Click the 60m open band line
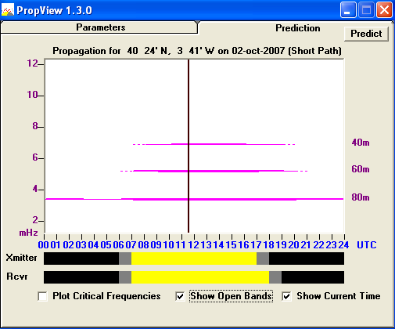 tap(214, 171)
